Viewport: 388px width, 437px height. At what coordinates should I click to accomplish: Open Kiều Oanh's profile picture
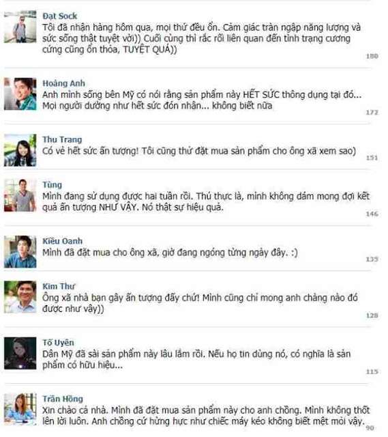pos(20,252)
